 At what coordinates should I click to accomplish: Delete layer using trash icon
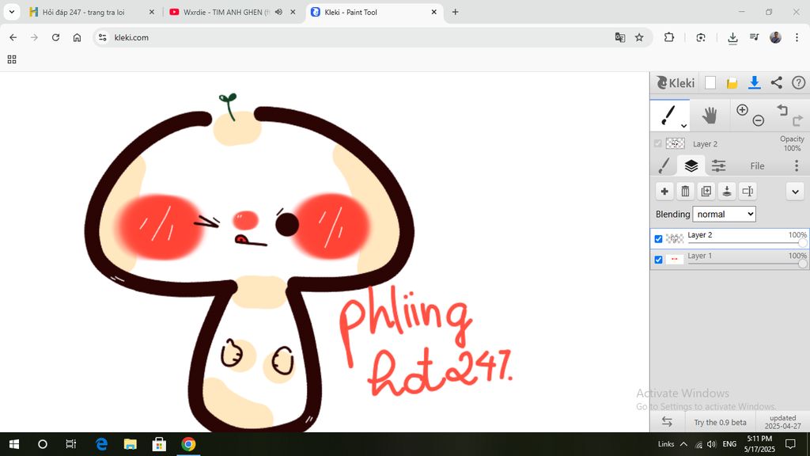[685, 192]
